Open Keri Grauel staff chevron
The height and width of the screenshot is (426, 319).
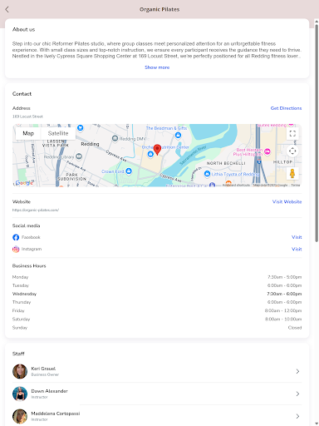coord(297,371)
